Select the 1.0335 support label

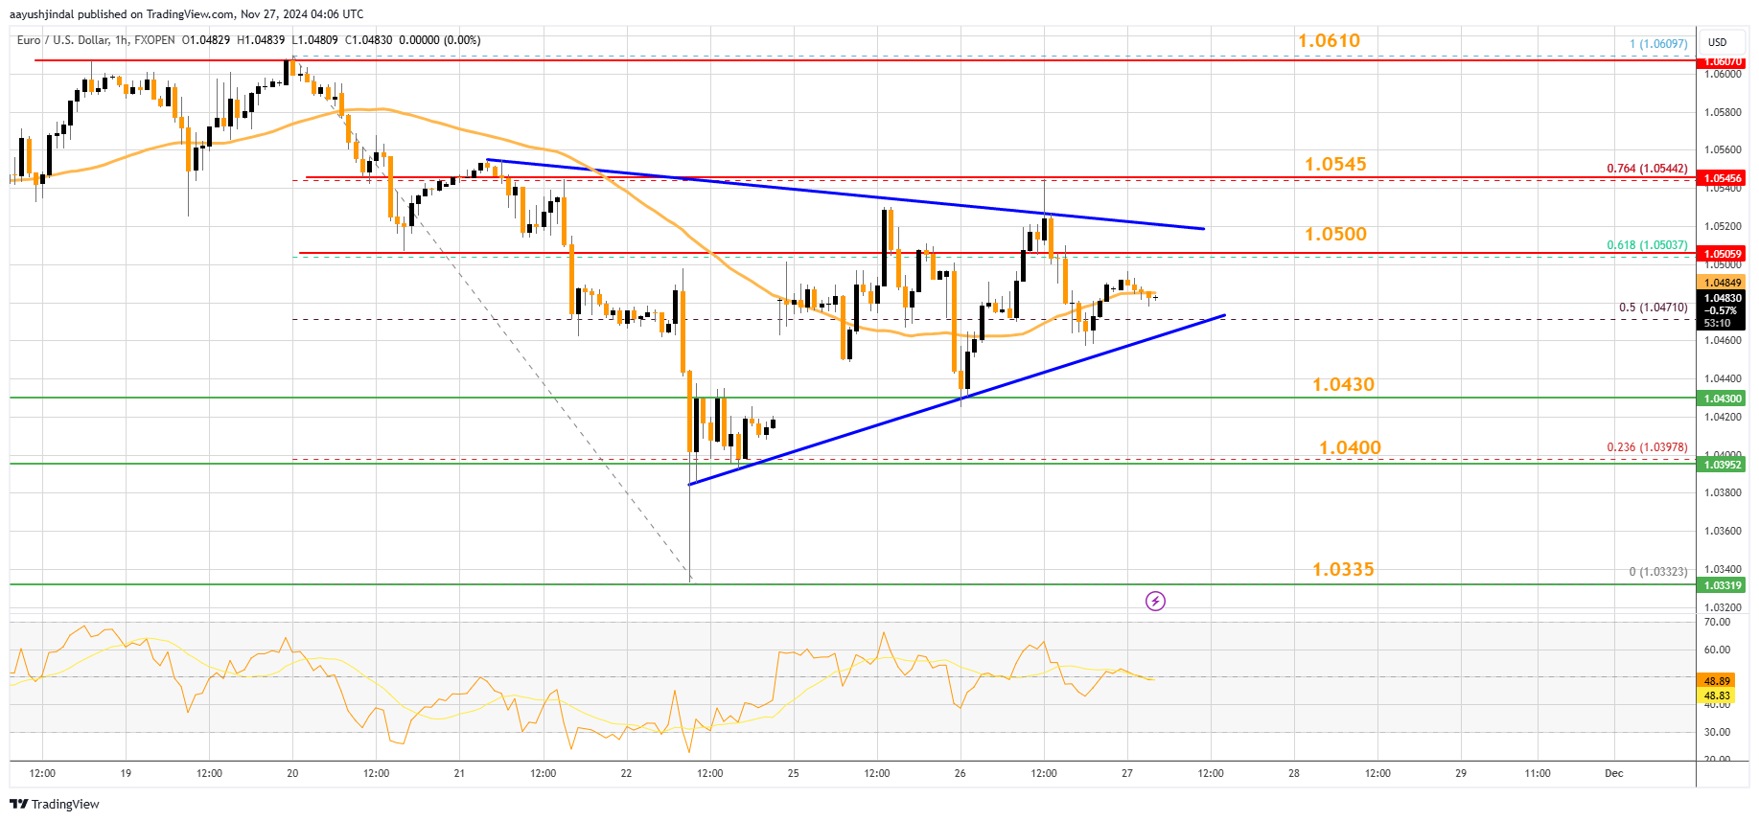pos(1343,569)
